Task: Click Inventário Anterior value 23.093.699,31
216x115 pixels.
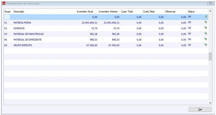Action: (111, 23)
